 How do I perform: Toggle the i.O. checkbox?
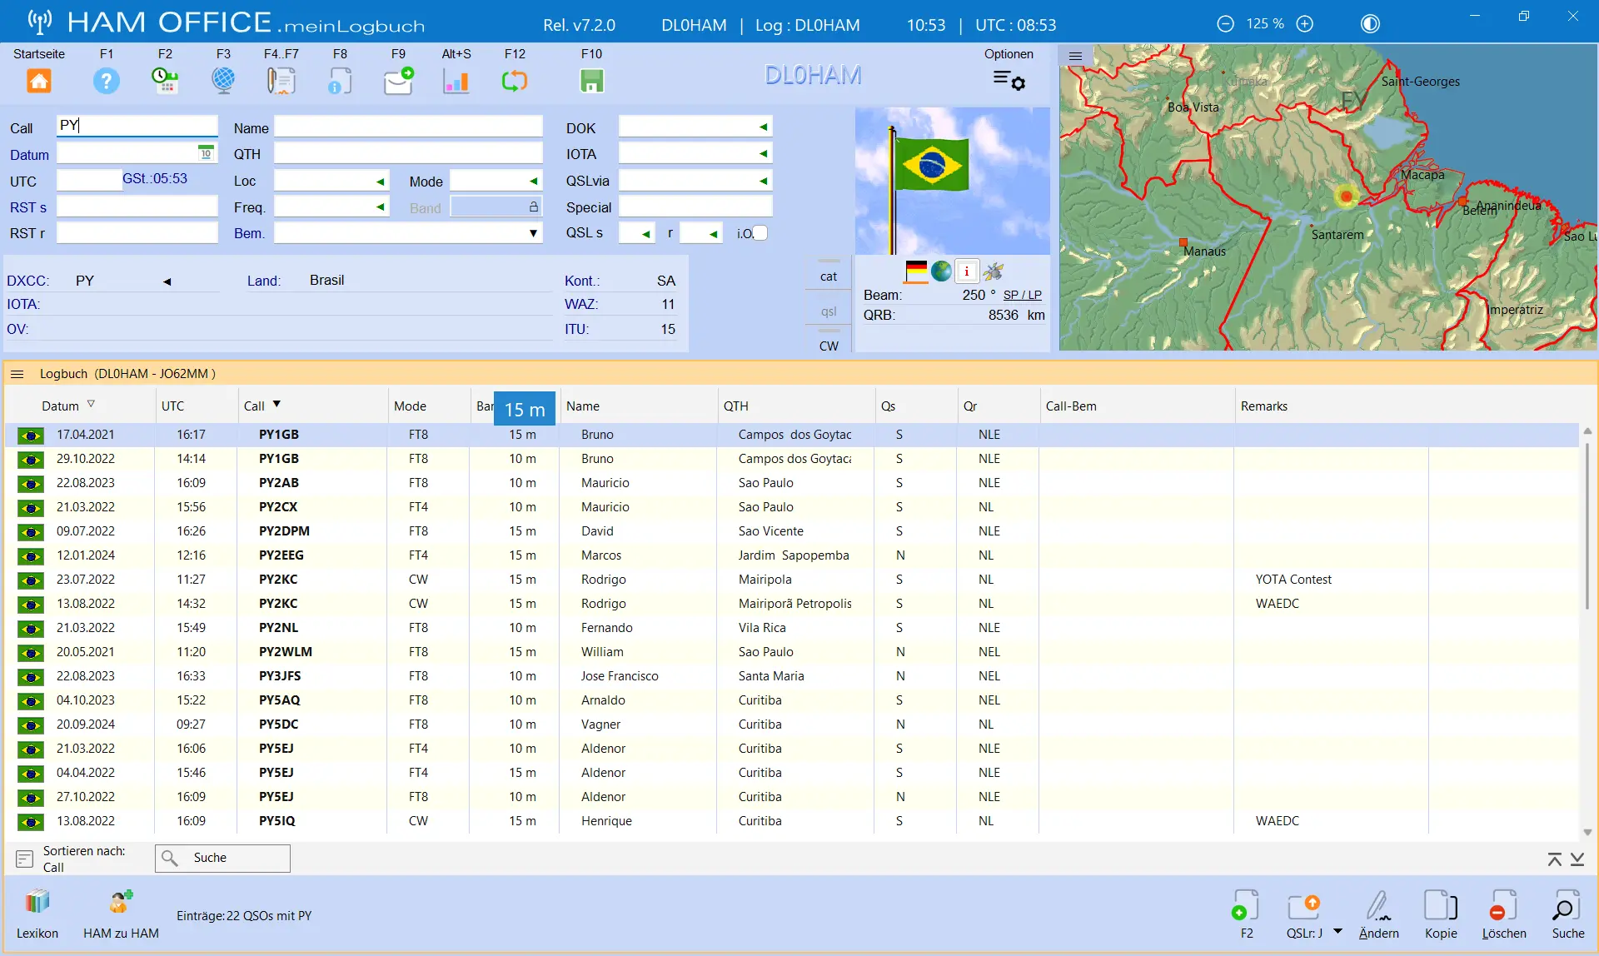coord(760,233)
